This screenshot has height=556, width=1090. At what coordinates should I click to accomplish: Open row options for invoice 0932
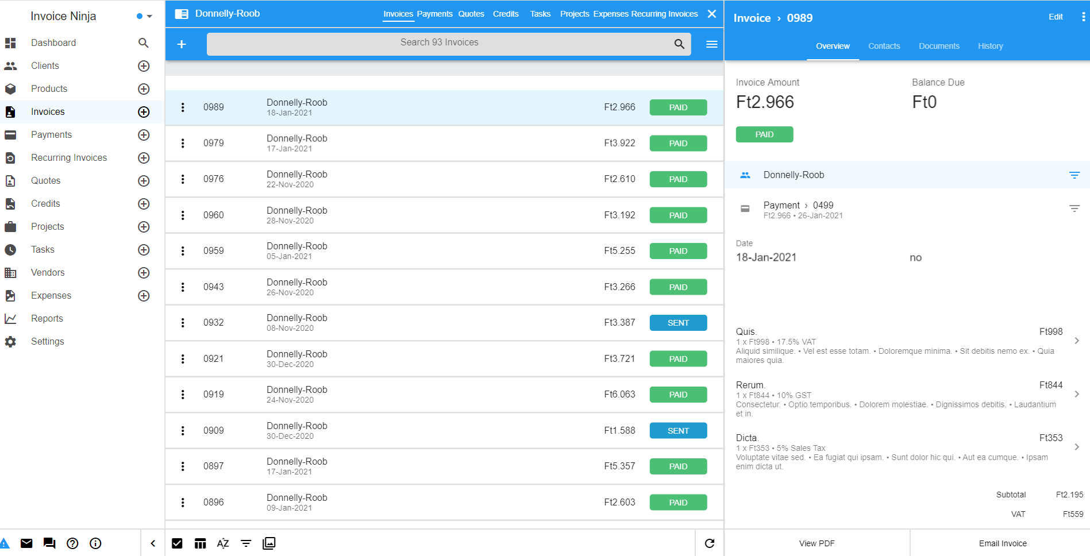tap(183, 323)
